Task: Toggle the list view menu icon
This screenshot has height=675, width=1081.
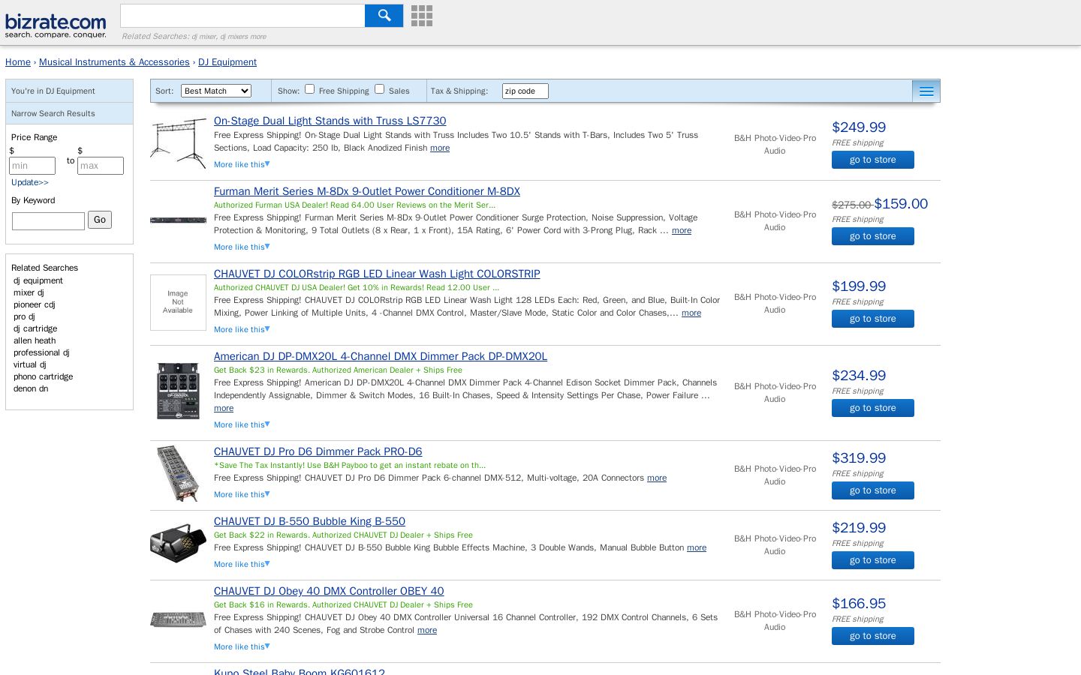Action: tap(926, 91)
